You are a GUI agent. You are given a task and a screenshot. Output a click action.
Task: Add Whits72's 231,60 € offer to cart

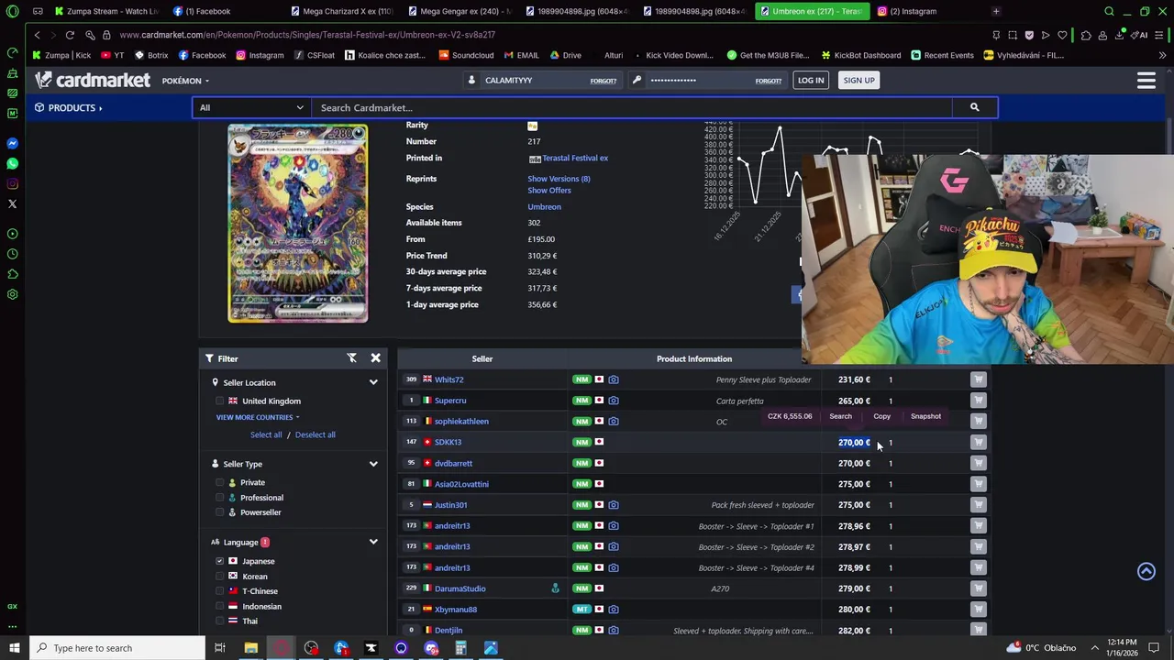(978, 379)
